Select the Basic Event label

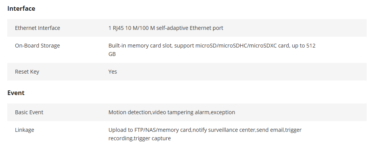pos(29,112)
